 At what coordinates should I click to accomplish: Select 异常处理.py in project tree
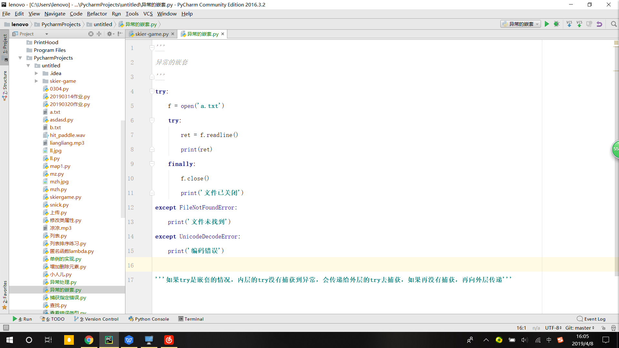click(63, 282)
